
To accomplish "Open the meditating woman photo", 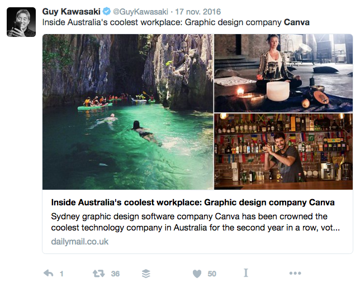I will (x=283, y=73).
